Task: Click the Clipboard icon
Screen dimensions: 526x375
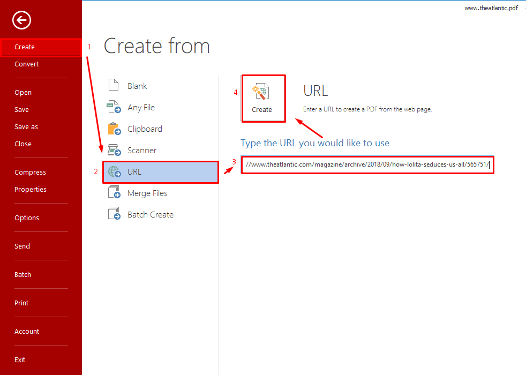Action: tap(114, 129)
